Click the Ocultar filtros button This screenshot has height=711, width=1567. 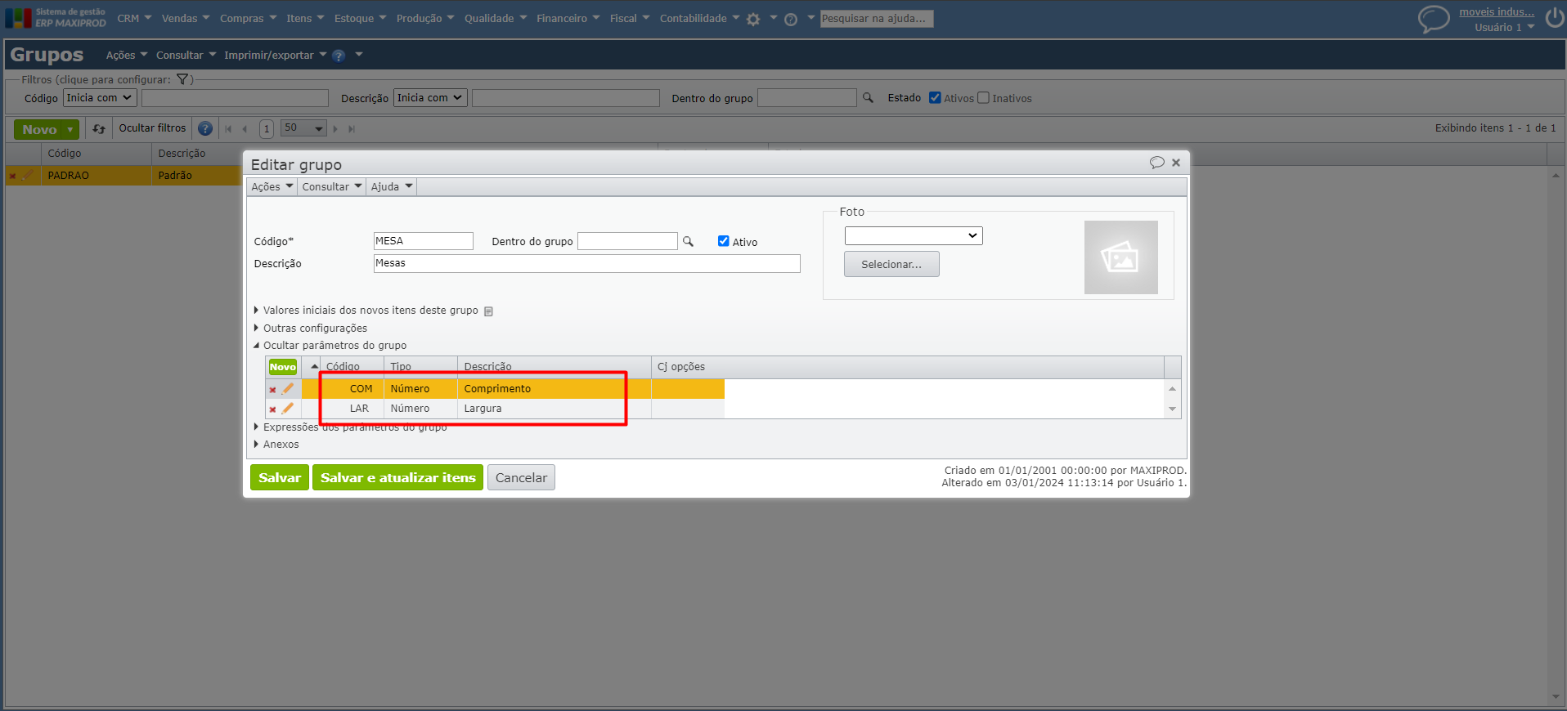click(152, 128)
